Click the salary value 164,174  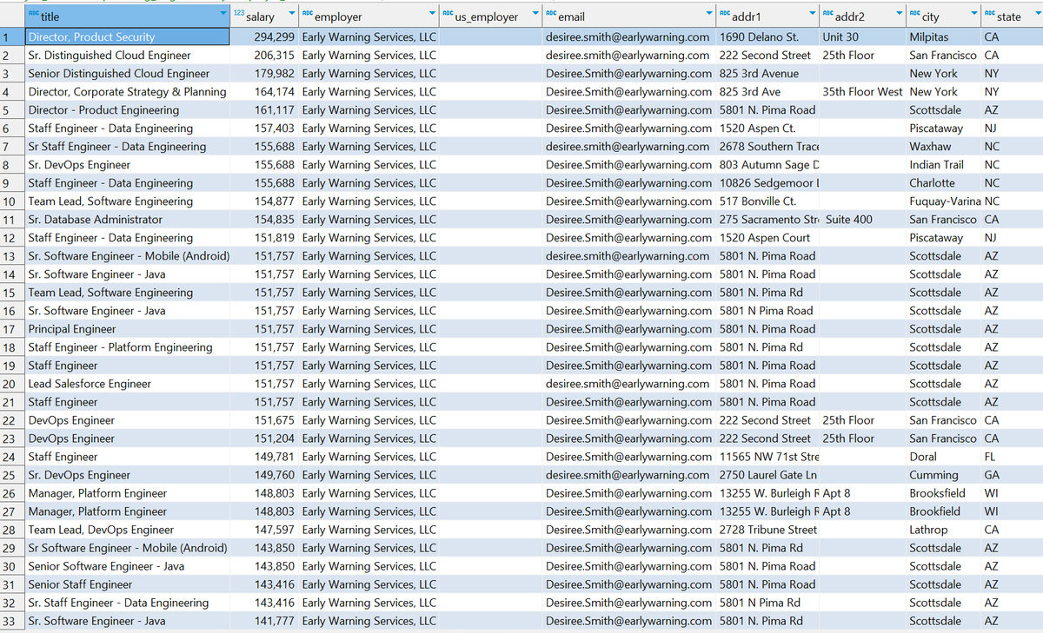click(265, 92)
